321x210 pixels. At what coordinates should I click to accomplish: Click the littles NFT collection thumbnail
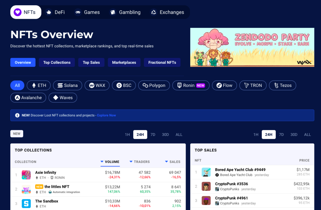click(x=26, y=189)
